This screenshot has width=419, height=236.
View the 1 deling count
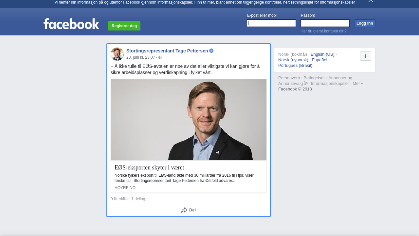tap(138, 199)
